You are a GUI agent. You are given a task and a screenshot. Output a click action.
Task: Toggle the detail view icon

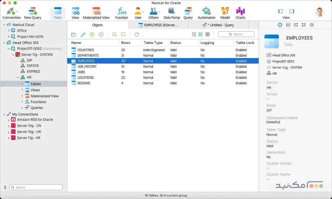[x=207, y=34]
